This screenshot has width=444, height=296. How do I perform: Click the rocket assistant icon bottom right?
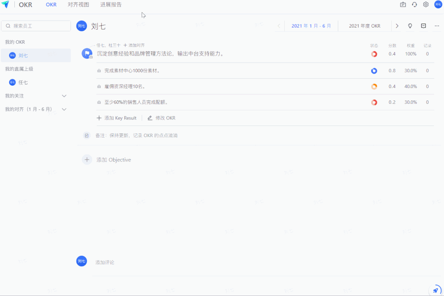tap(436, 289)
